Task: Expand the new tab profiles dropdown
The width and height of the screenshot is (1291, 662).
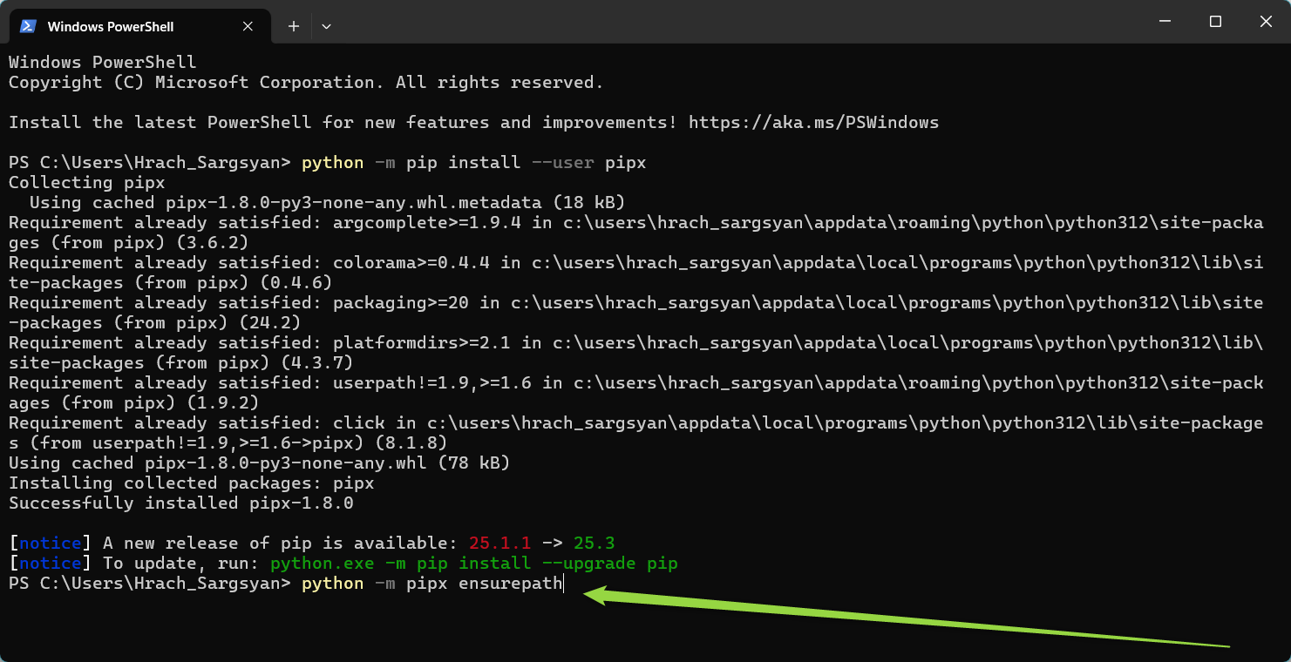Action: pos(326,26)
